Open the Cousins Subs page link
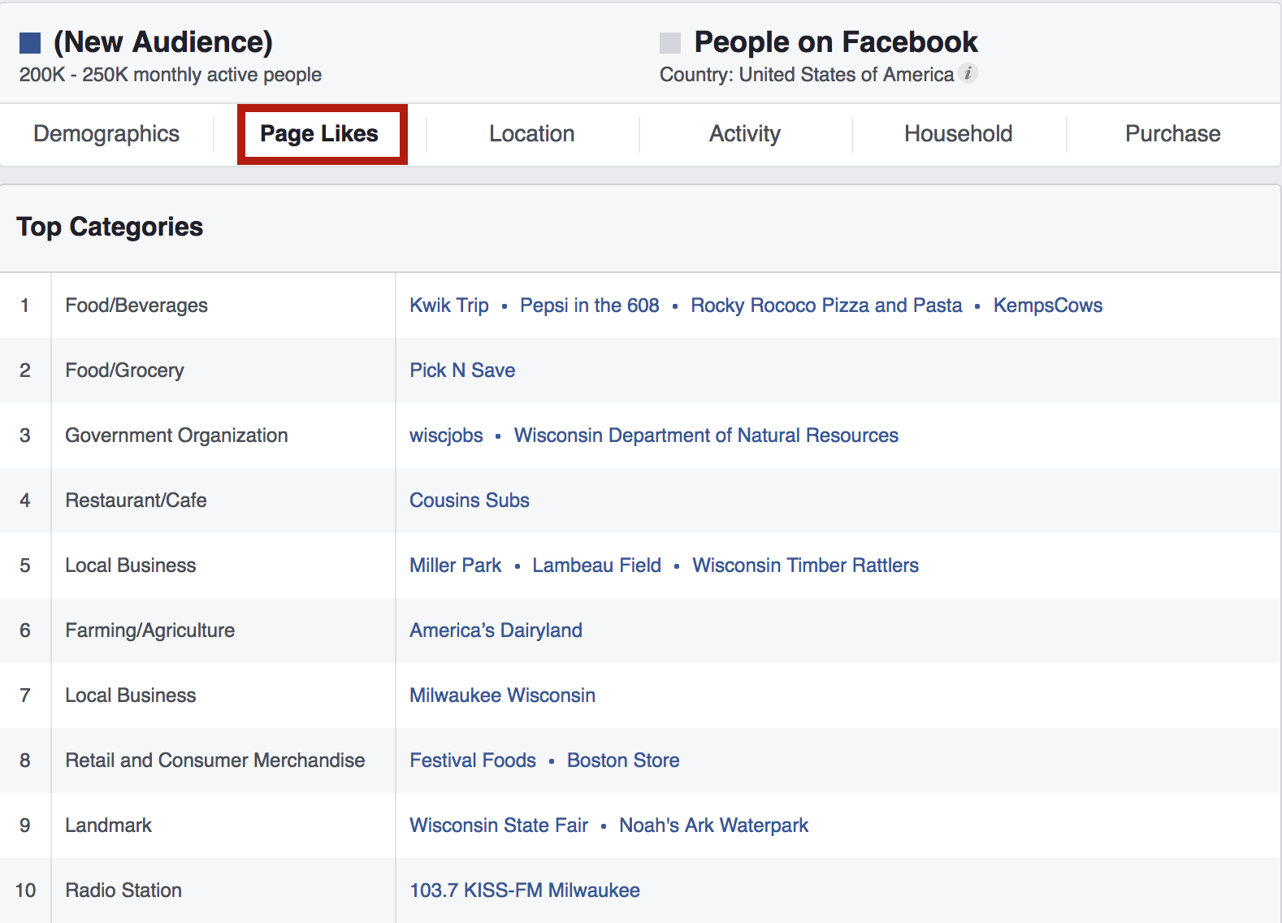Viewport: 1282px width, 923px height. tap(470, 500)
